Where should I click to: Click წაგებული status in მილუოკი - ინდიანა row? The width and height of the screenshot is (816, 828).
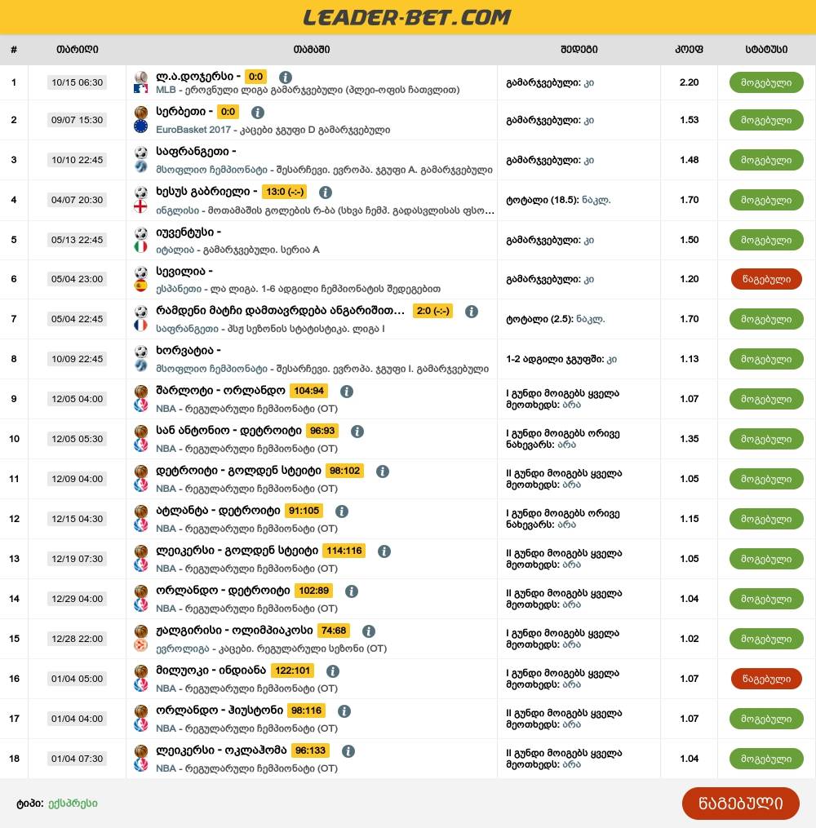click(x=766, y=679)
